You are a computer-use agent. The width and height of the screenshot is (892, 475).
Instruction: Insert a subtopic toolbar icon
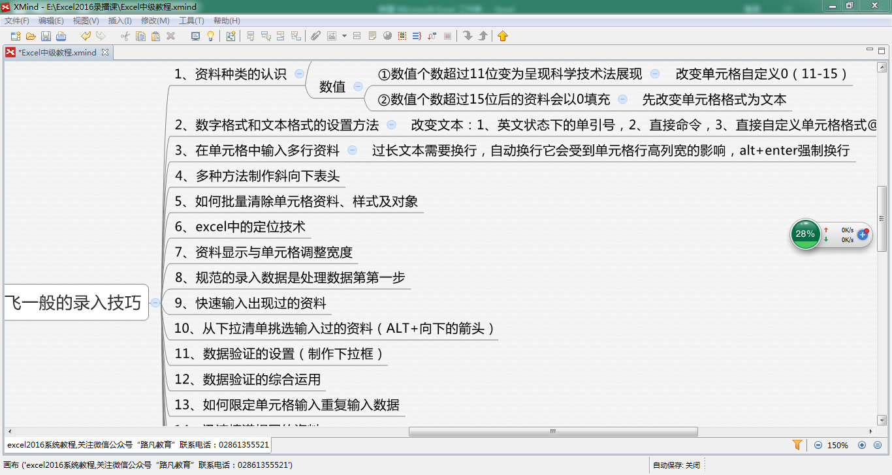(x=265, y=36)
